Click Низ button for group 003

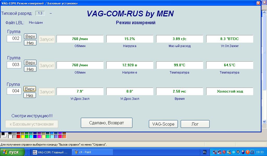(x=30, y=69)
